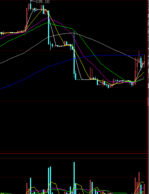Select the last red candlestick at right edge
149x194 pixels.
click(144, 61)
